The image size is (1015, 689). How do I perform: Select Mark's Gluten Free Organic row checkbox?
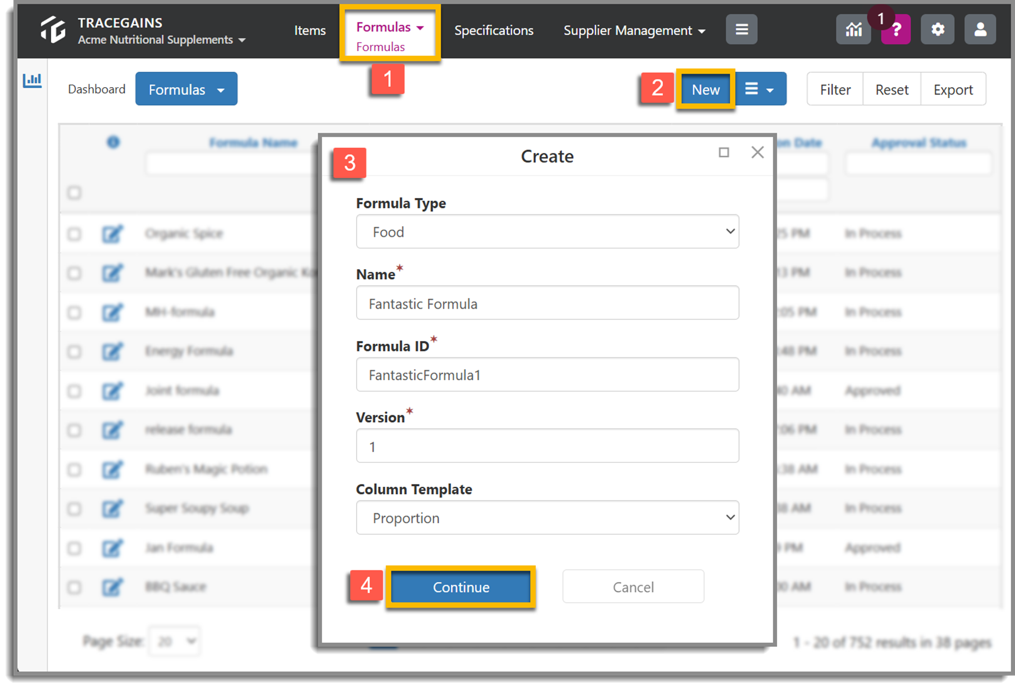[x=75, y=273]
